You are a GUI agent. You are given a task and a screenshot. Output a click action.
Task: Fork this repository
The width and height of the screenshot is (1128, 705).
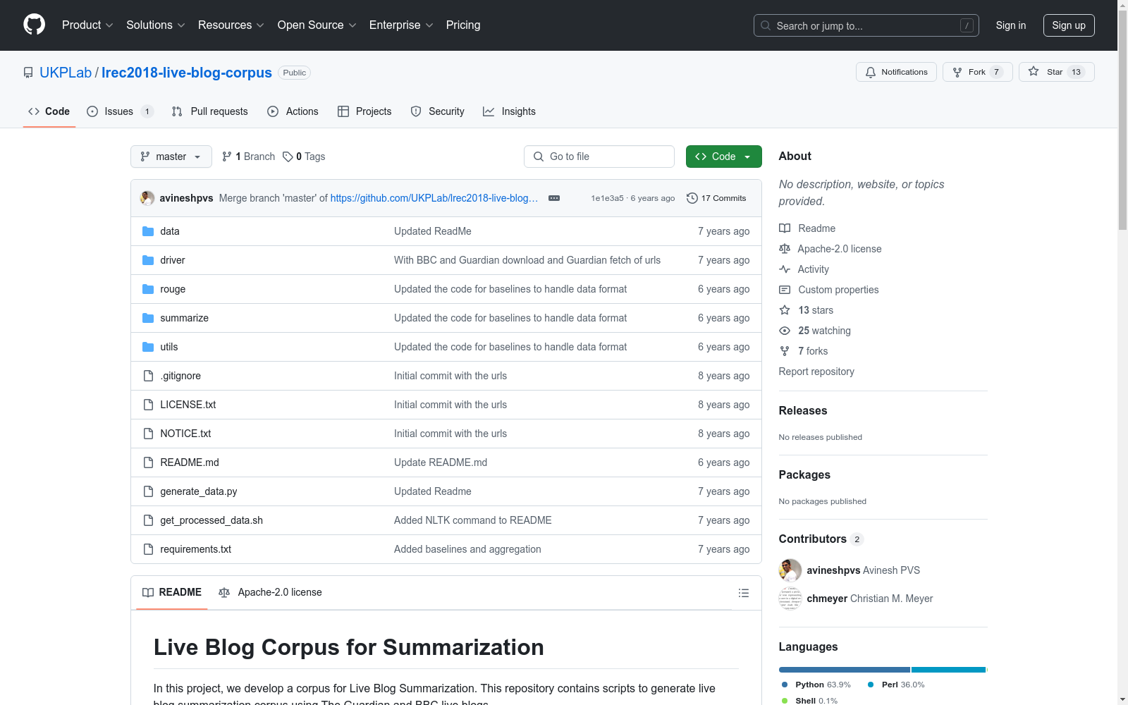977,72
